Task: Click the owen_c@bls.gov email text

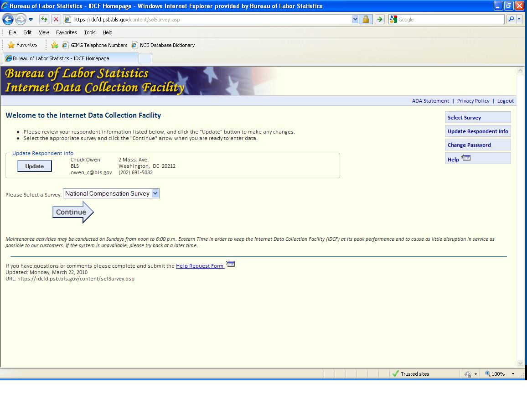Action: click(x=91, y=172)
